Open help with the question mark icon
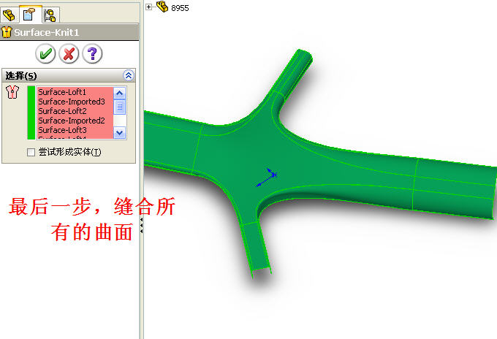The image size is (497, 339). [92, 53]
